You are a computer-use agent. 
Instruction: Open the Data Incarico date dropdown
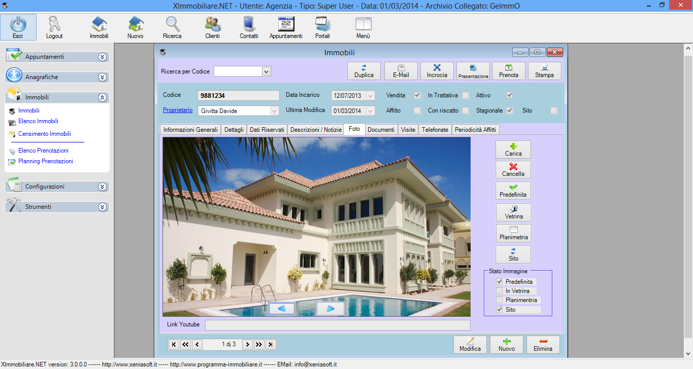[371, 95]
